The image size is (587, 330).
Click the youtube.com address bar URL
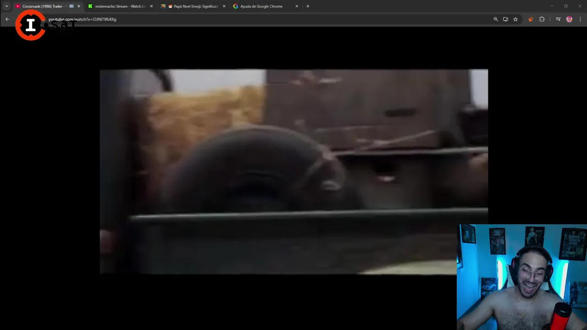click(82, 19)
